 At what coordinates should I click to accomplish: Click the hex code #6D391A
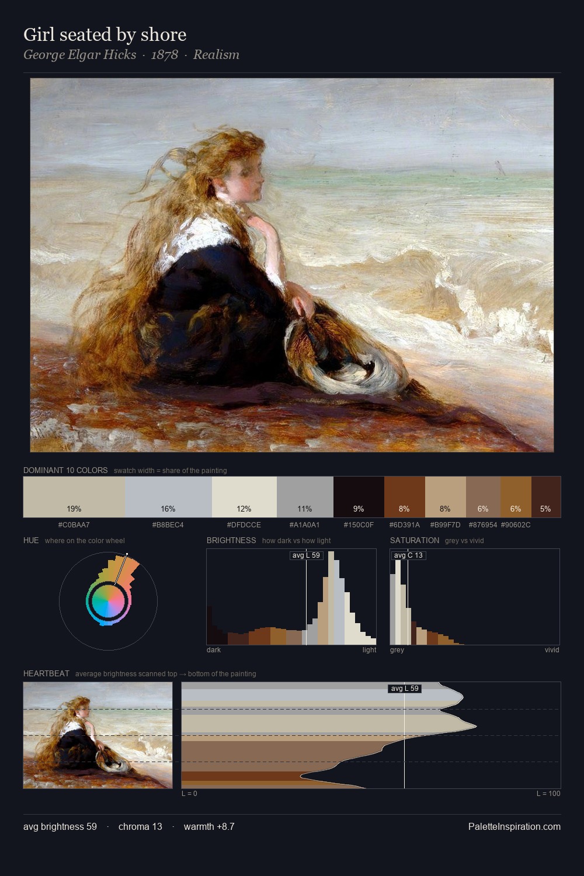(404, 525)
